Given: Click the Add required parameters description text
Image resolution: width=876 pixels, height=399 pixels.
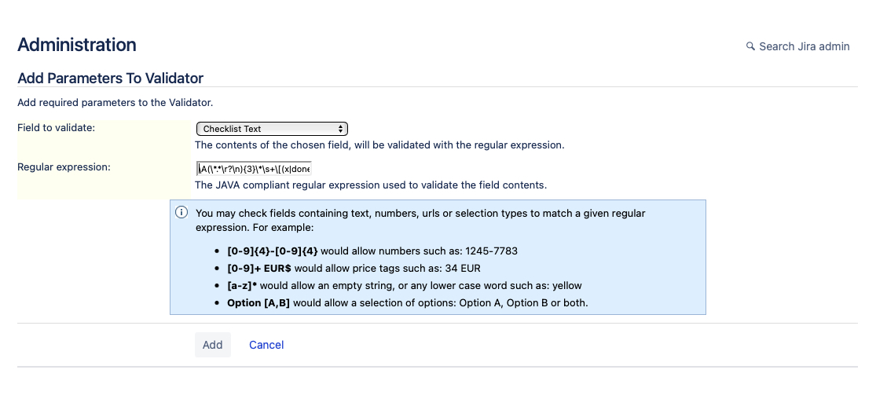Looking at the screenshot, I should [115, 102].
